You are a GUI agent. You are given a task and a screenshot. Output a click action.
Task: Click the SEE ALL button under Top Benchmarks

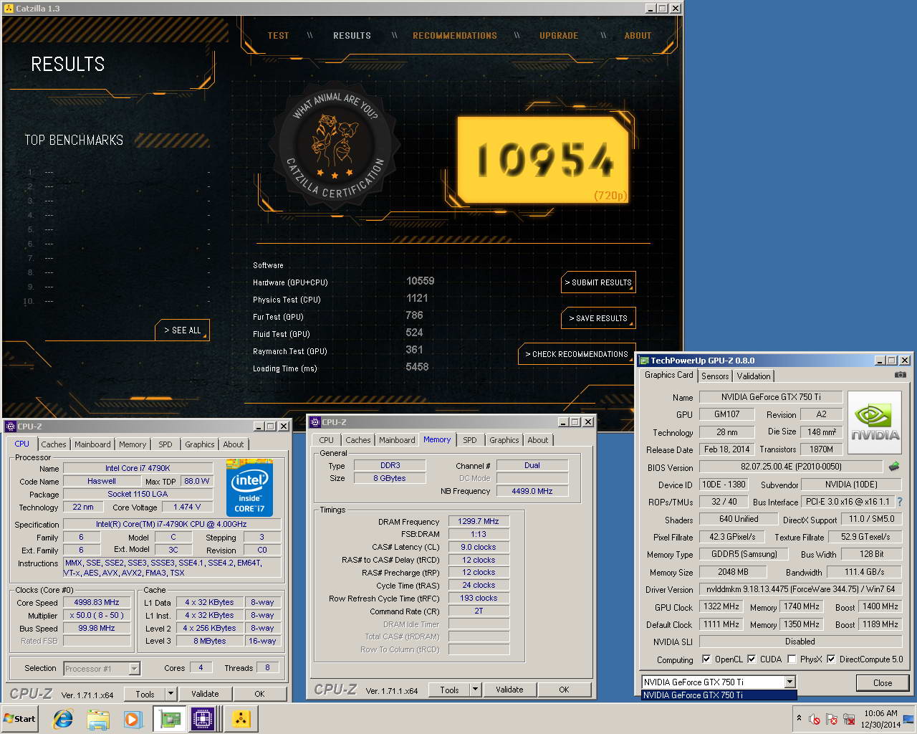click(x=183, y=330)
